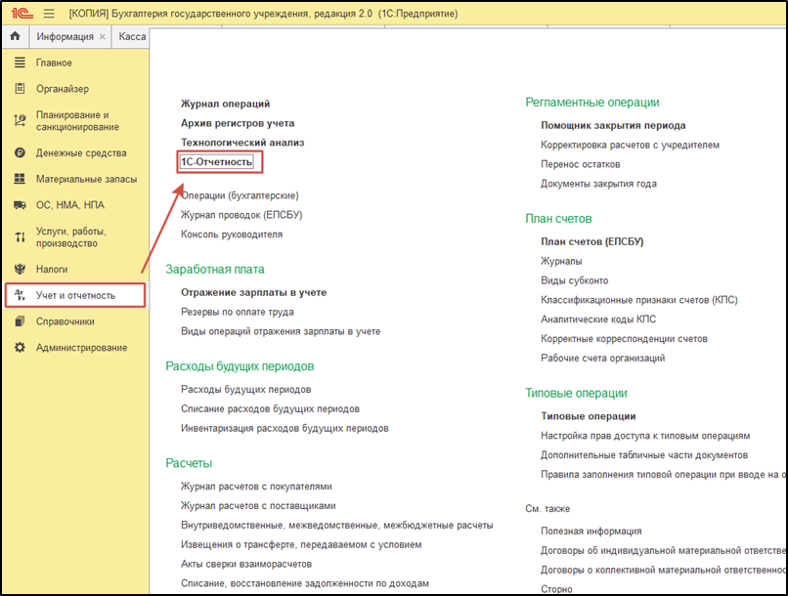
Task: Click the Денежные средства coin icon
Action: pos(20,152)
